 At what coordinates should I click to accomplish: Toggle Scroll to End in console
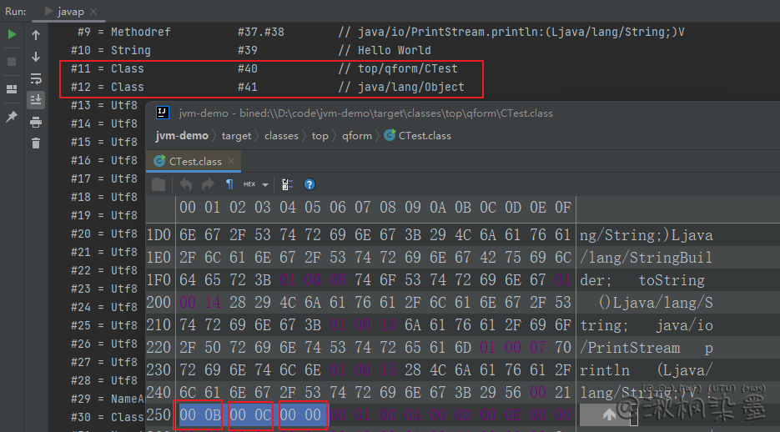pyautogui.click(x=36, y=100)
